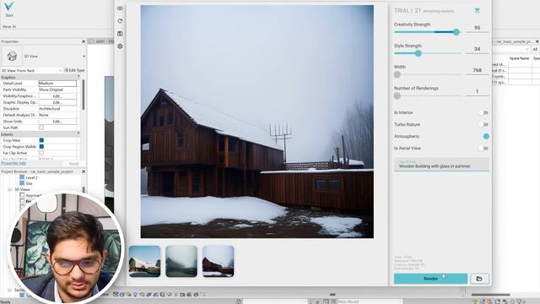
Task: Click the Number of Renderings slider handle
Action: coord(397,95)
